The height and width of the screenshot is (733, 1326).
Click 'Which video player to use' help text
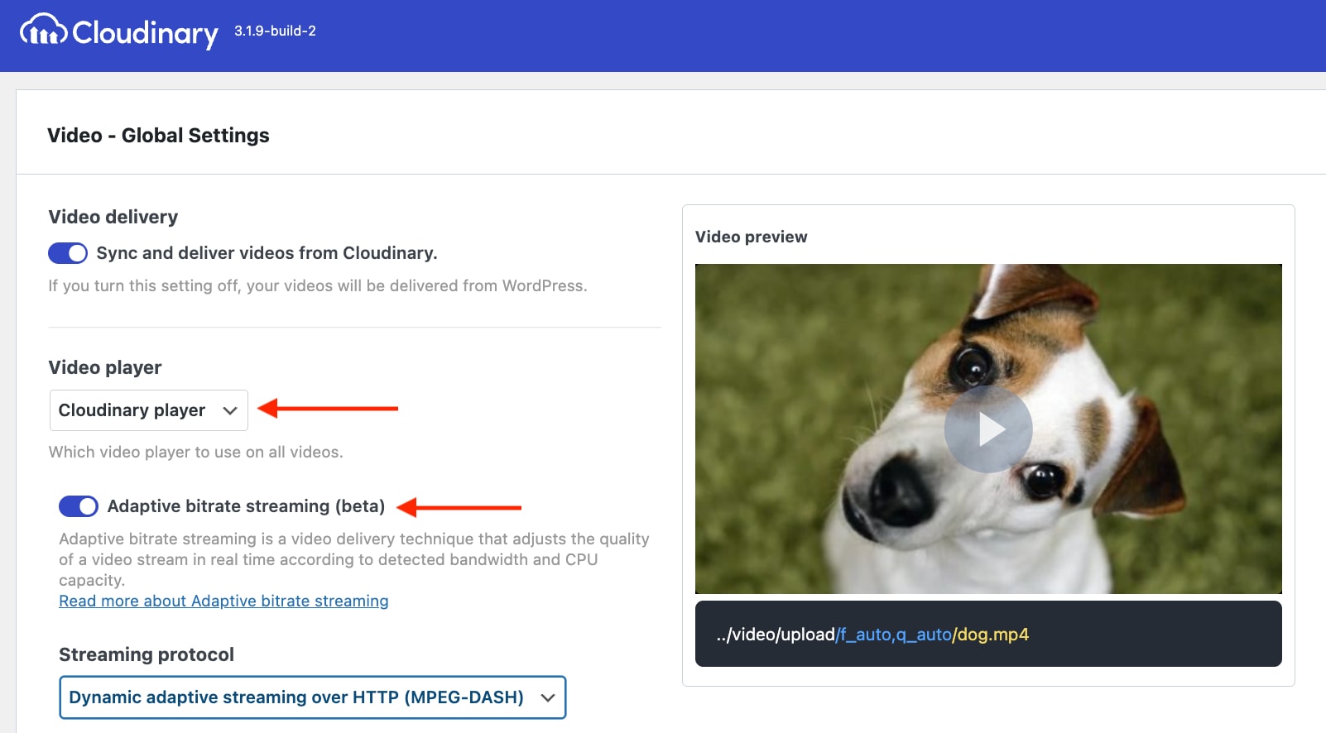tap(196, 452)
